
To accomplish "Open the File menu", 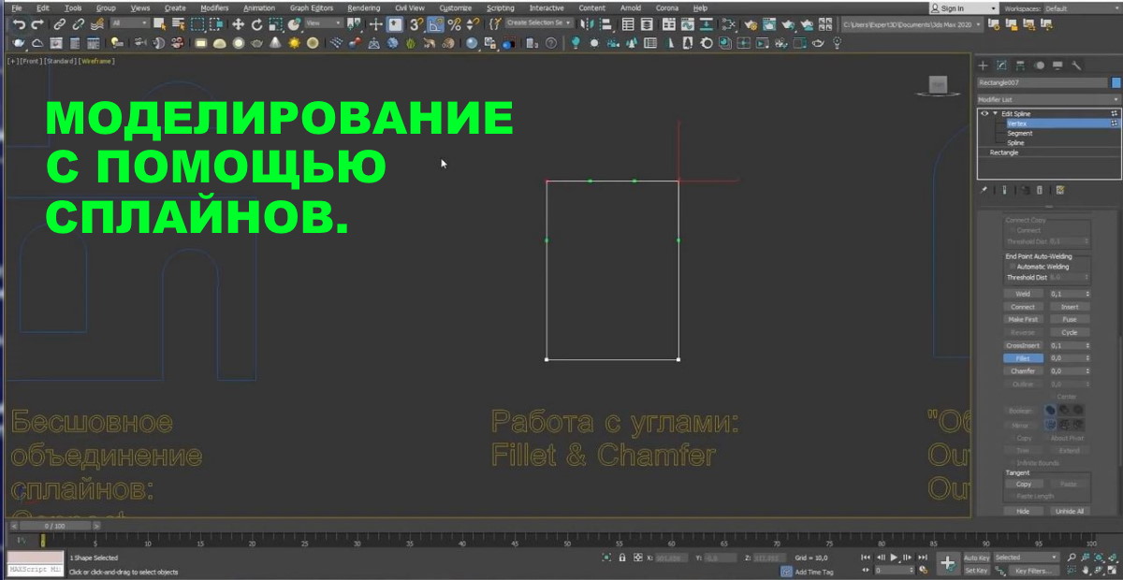I will click(16, 7).
